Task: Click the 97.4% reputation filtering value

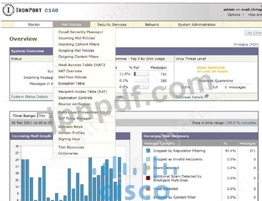Action: (230, 151)
